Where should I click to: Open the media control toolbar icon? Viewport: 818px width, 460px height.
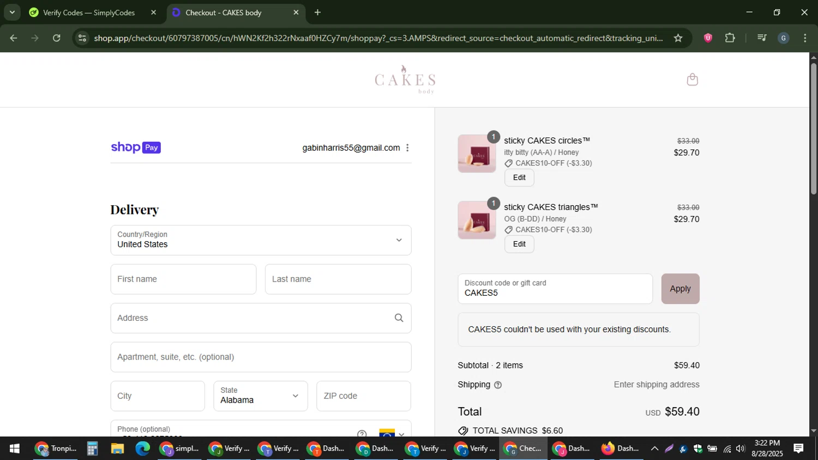(x=762, y=38)
